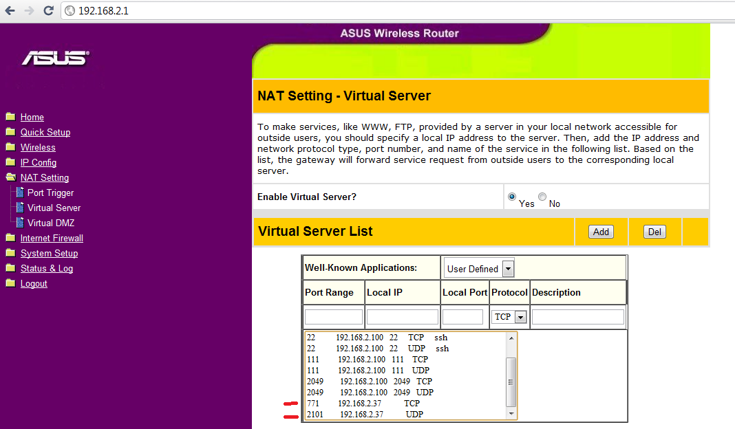The width and height of the screenshot is (735, 429).
Task: Click the page icon beside Port Trigger
Action: (x=20, y=192)
